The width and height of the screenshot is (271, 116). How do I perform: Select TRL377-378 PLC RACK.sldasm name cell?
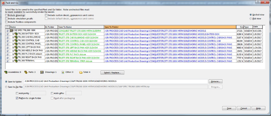click(x=81, y=54)
